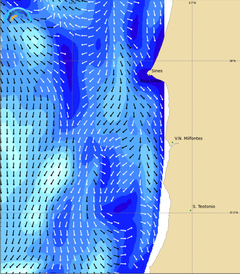240x274 pixels.
Task: Click the 37.5°N latitude label
Action: [x=233, y=213]
